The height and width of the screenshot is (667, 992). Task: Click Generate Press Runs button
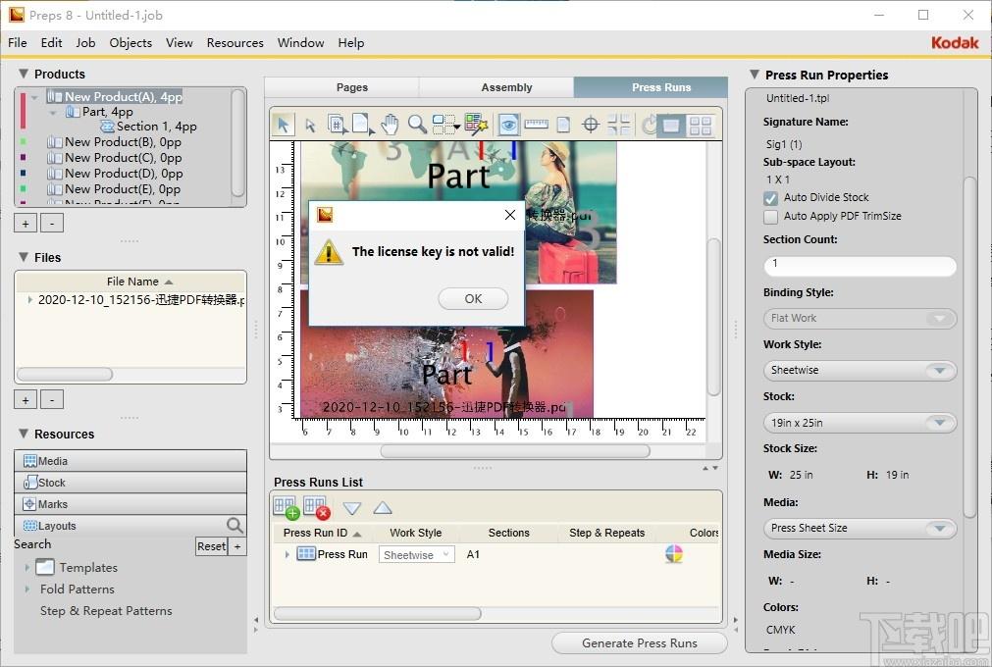(x=640, y=643)
